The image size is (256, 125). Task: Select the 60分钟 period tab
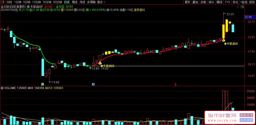pos(57,2)
